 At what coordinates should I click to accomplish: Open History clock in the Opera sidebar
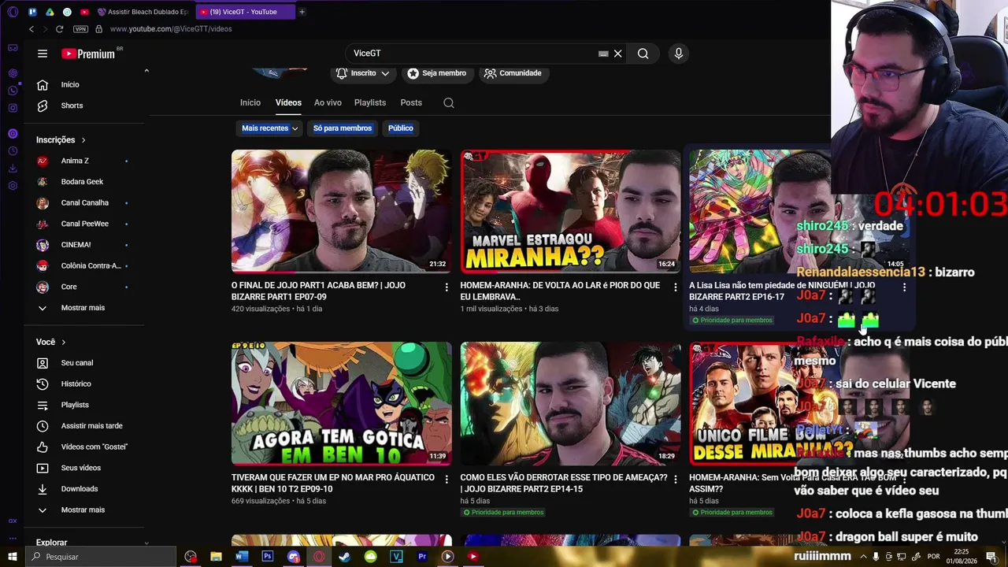(x=13, y=151)
